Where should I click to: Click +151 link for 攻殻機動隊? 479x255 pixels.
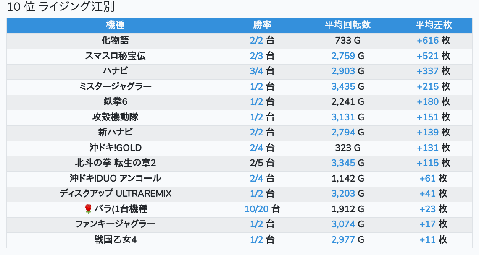coord(427,117)
